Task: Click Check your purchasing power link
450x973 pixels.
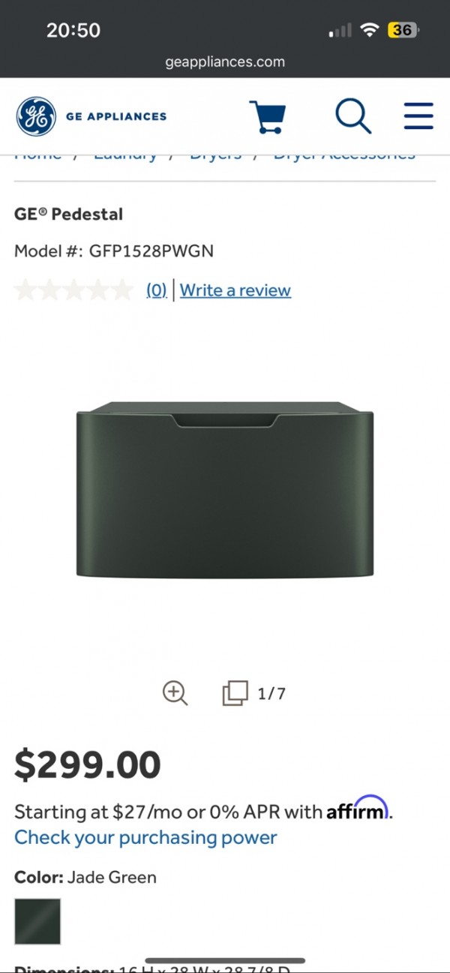Action: (145, 838)
